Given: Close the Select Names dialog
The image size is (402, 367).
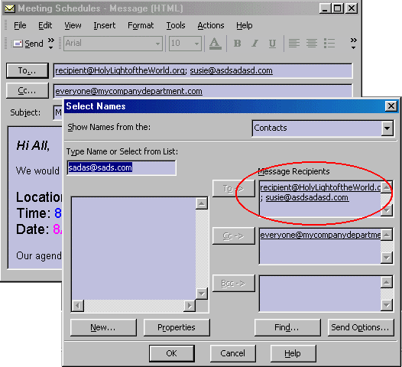Looking at the screenshot, I should (391, 106).
